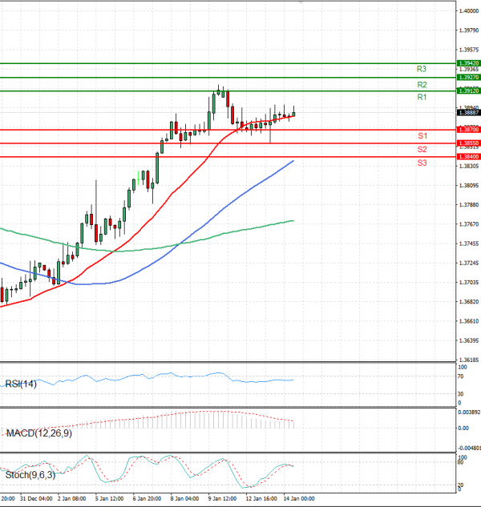Screen dimensions: 481x507
Task: Click the current price tag 1.38887
Action: point(468,114)
